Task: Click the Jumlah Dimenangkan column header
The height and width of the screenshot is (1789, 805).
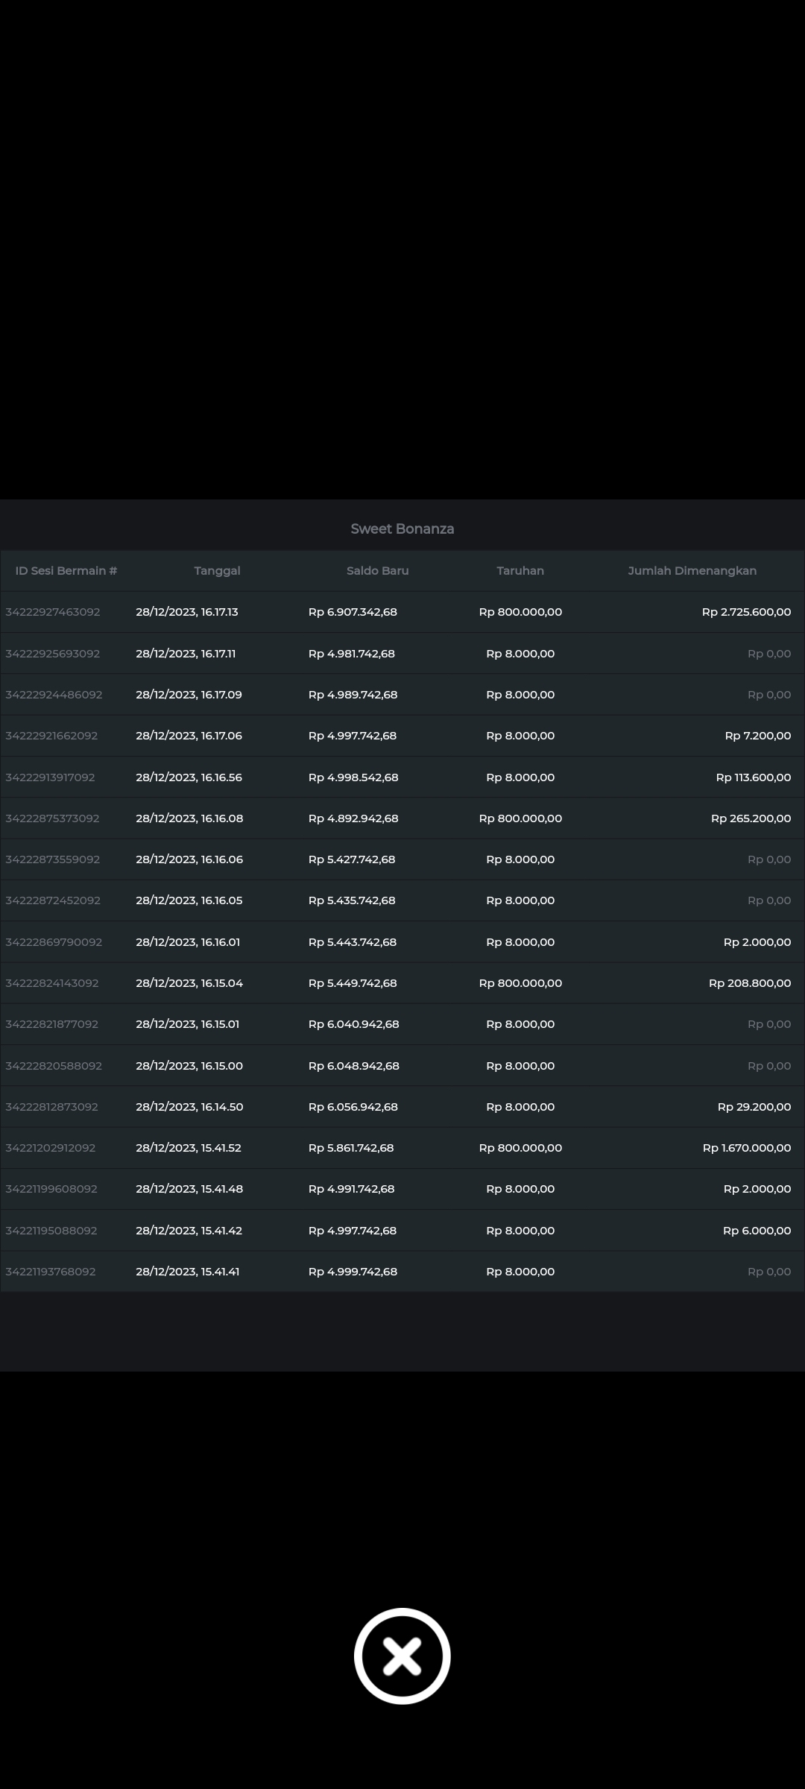Action: pyautogui.click(x=692, y=570)
